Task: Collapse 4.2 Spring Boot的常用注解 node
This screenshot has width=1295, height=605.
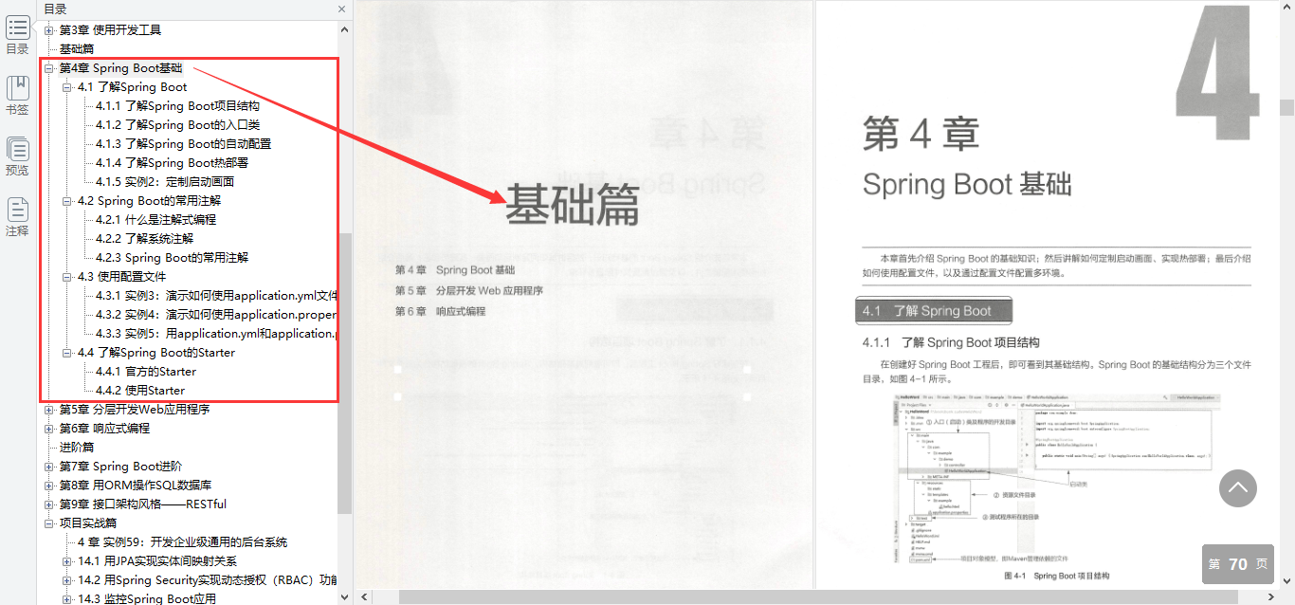Action: (67, 201)
